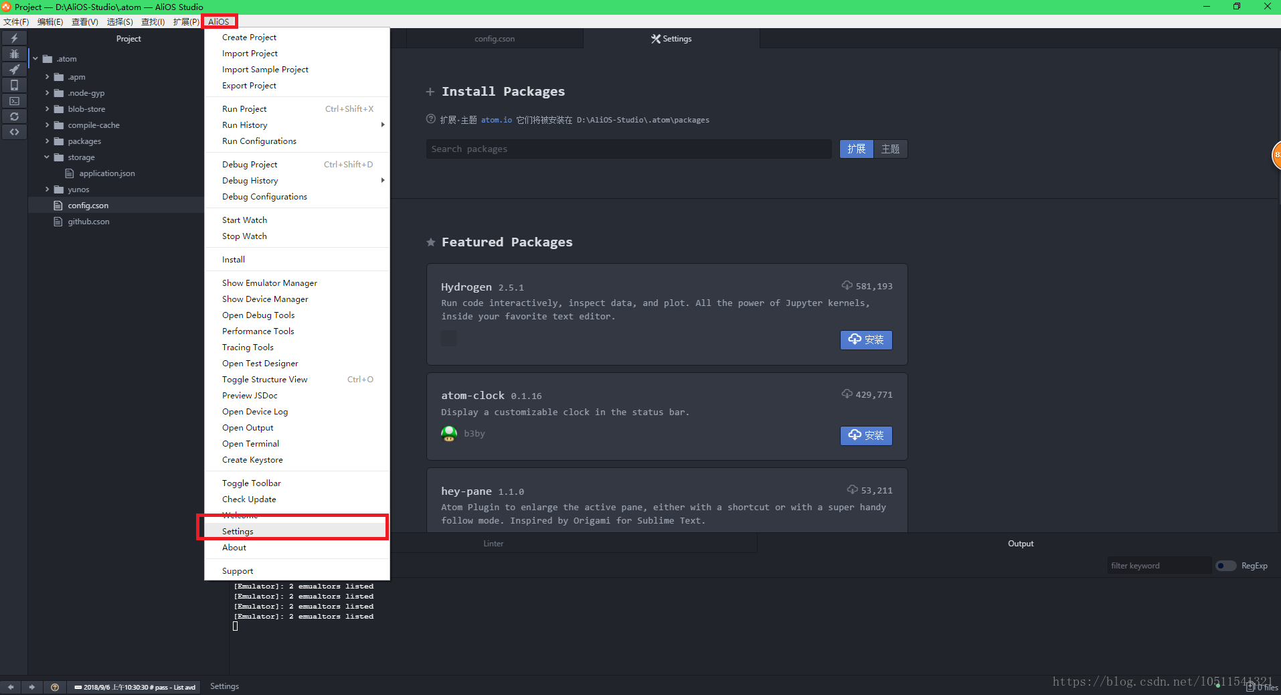Open the 扩展(P) menu
The width and height of the screenshot is (1281, 695).
pos(186,21)
